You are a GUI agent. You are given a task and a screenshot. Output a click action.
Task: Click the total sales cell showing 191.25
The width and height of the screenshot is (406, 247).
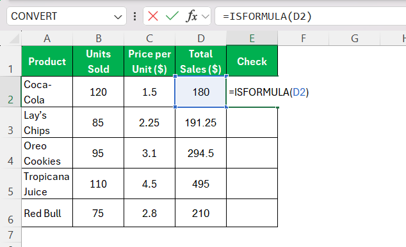point(201,123)
